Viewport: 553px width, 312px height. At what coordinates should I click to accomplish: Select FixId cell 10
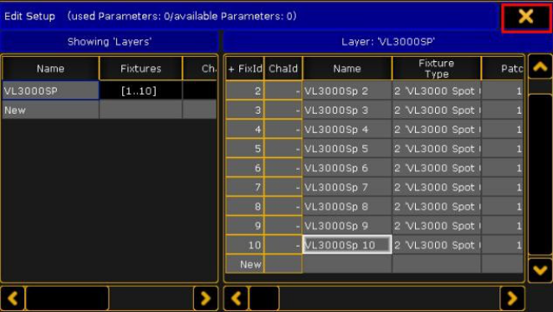point(245,244)
